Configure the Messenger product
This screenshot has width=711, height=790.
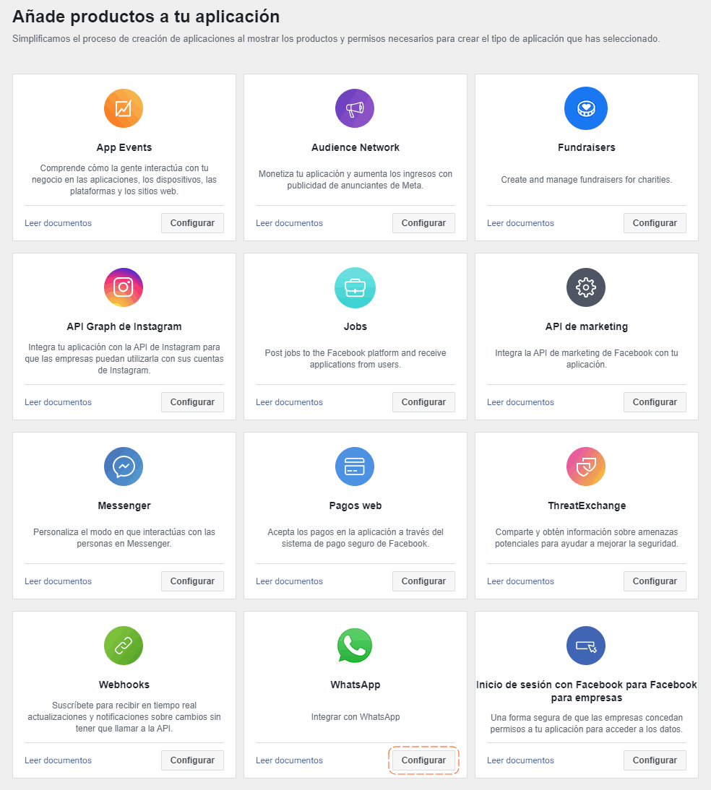click(192, 581)
